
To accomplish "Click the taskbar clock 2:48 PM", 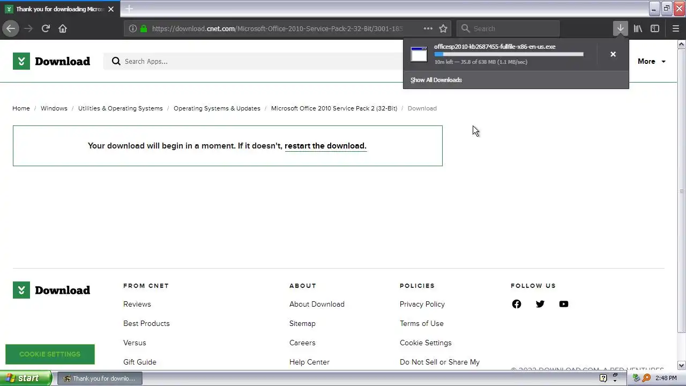I will point(666,378).
